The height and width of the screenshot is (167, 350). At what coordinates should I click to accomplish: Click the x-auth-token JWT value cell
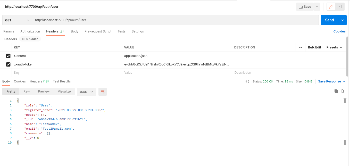tap(177, 64)
